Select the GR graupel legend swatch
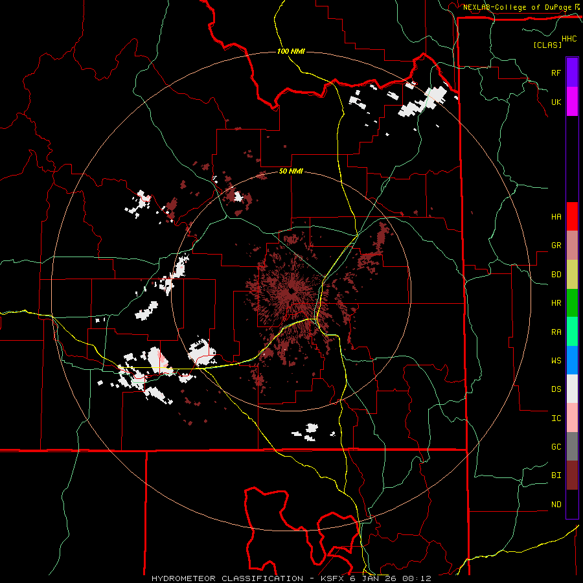 [x=572, y=245]
